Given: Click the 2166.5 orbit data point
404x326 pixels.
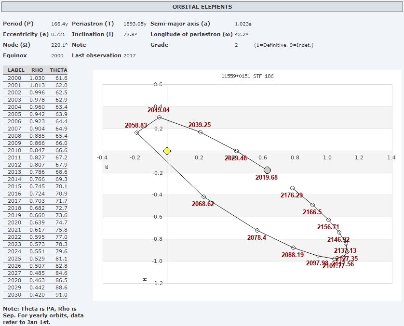Looking at the screenshot, I should pyautogui.click(x=312, y=205).
